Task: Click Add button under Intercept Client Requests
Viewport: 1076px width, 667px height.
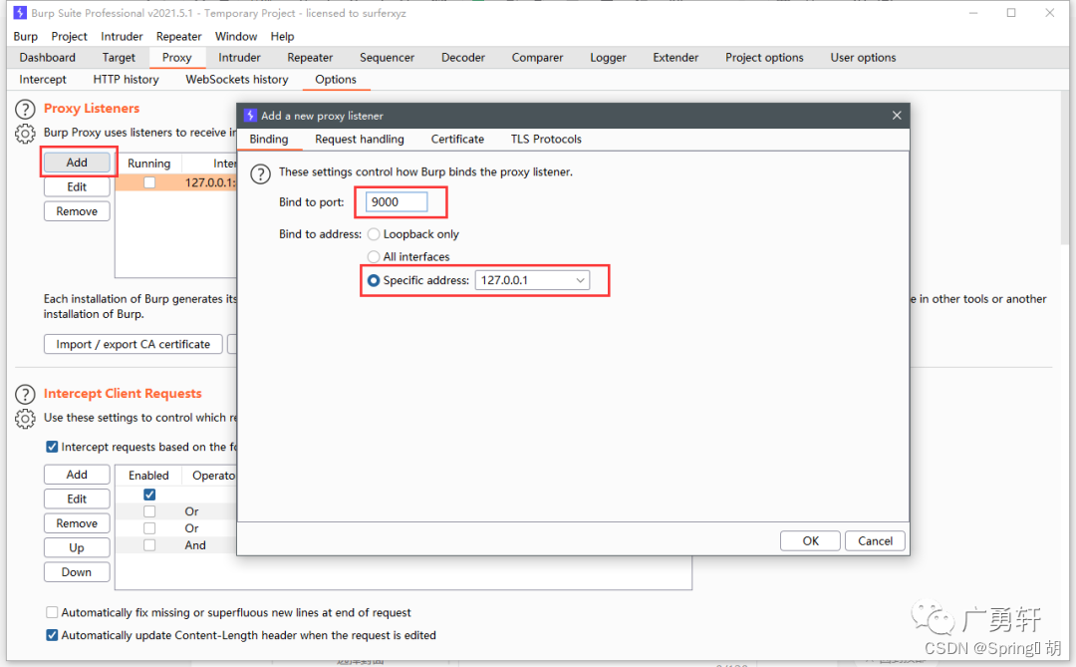Action: click(77, 475)
